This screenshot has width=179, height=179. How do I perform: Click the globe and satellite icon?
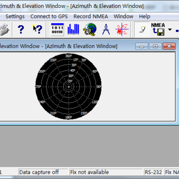pos(90,29)
